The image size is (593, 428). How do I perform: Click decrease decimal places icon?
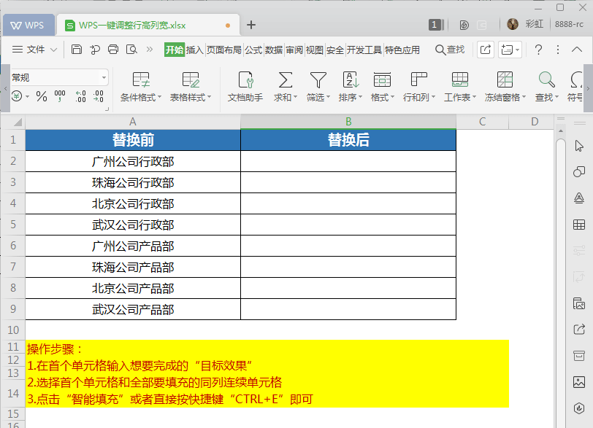click(x=99, y=96)
